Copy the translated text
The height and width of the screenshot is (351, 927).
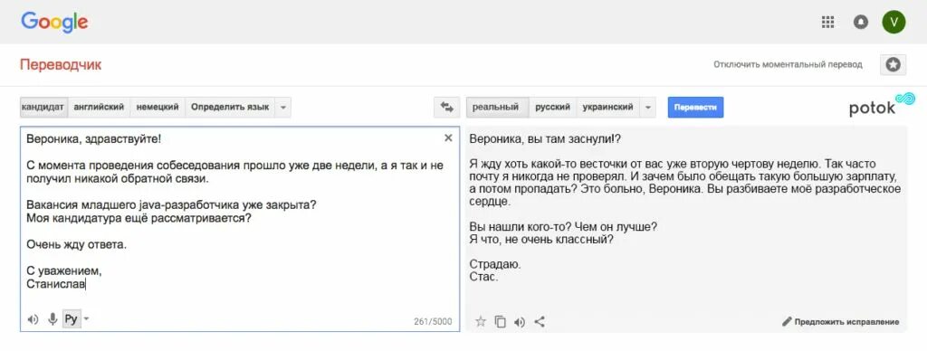click(500, 322)
